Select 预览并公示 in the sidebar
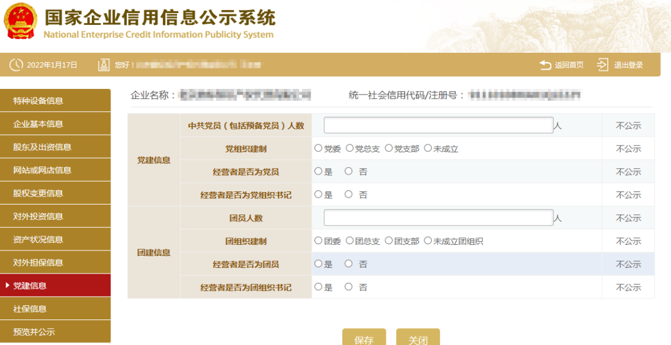 tap(55, 332)
